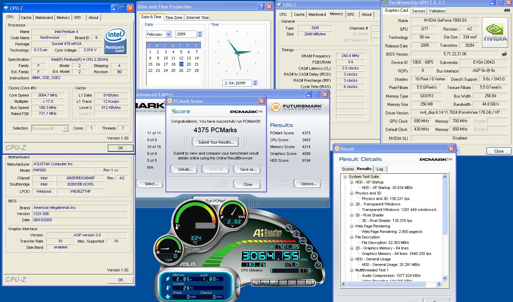Click AI Booster CPU Utilization bar
The image size is (513, 302).
coord(285,271)
